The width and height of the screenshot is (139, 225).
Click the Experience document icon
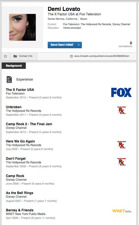pyautogui.click(x=9, y=79)
